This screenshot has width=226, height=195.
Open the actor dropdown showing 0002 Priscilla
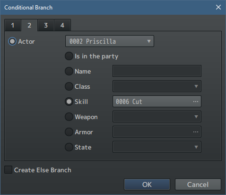coord(110,41)
